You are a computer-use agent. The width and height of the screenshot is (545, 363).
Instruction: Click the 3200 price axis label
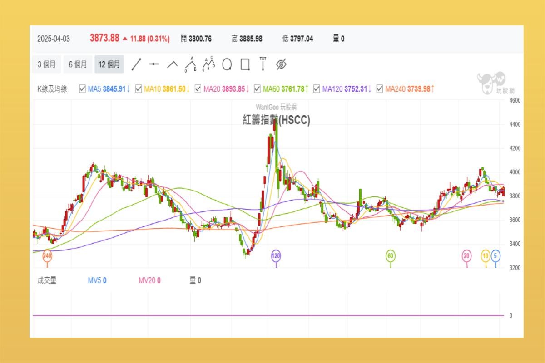pos(515,268)
